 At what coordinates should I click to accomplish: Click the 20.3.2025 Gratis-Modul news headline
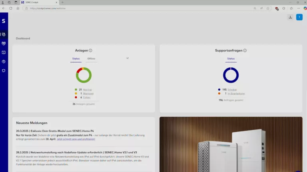tap(55, 131)
